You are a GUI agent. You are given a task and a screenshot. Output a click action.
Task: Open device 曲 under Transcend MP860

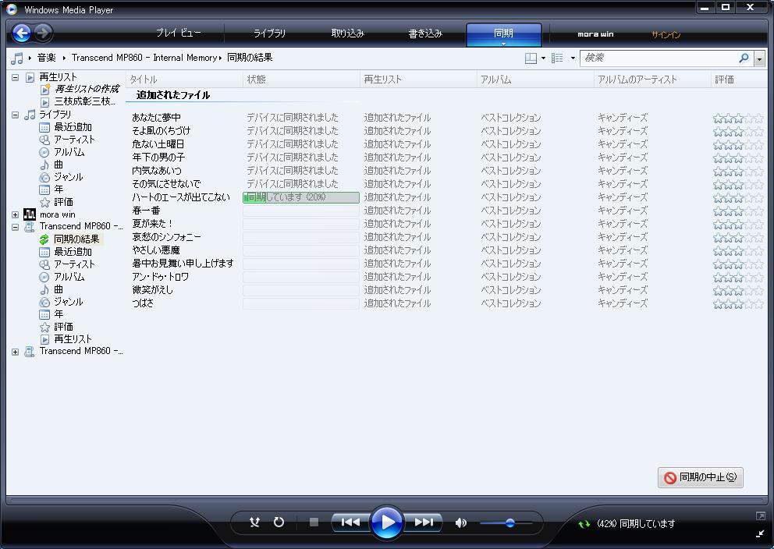59,289
